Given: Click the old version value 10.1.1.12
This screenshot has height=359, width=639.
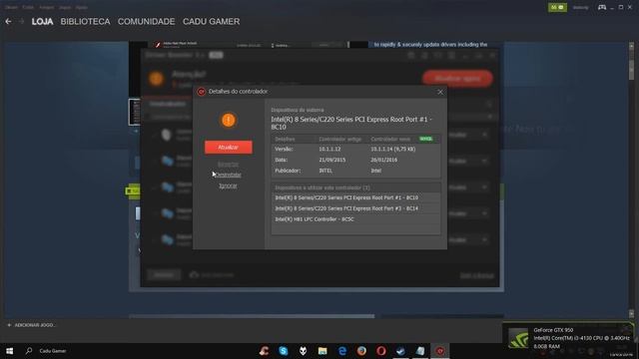Looking at the screenshot, I should coord(329,149).
